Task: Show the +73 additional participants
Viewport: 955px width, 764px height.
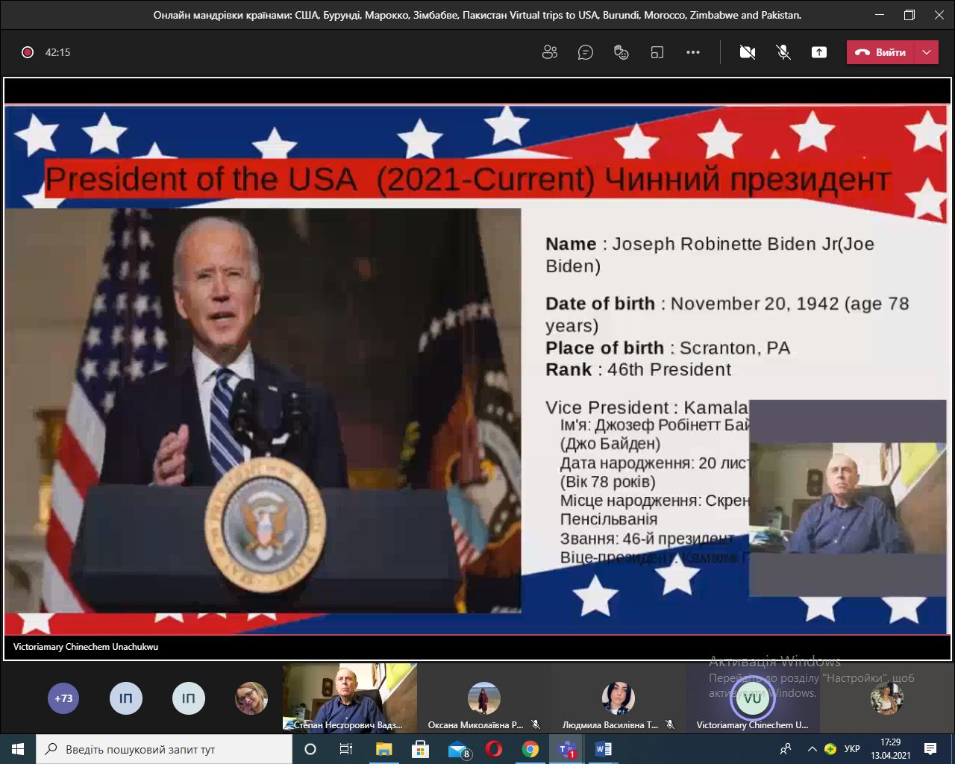Action: click(63, 698)
